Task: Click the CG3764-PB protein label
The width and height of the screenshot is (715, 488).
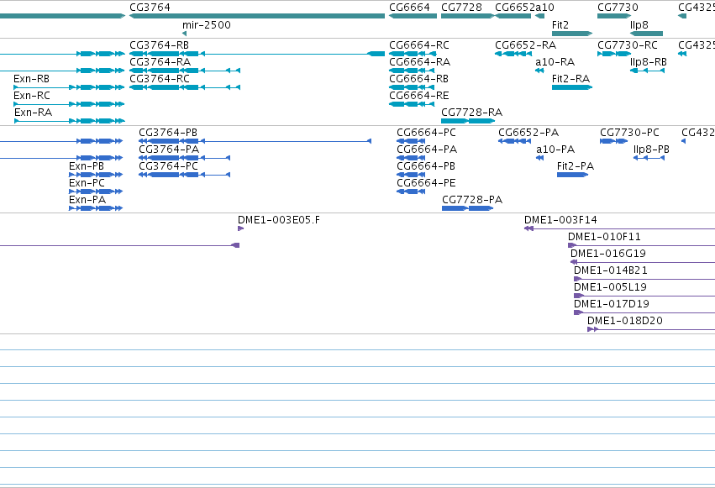Action: tap(168, 133)
